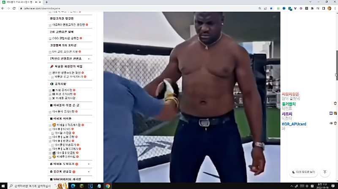Click the browser forward arrow
Viewport: 338px width, 189px height.
(8, 8)
